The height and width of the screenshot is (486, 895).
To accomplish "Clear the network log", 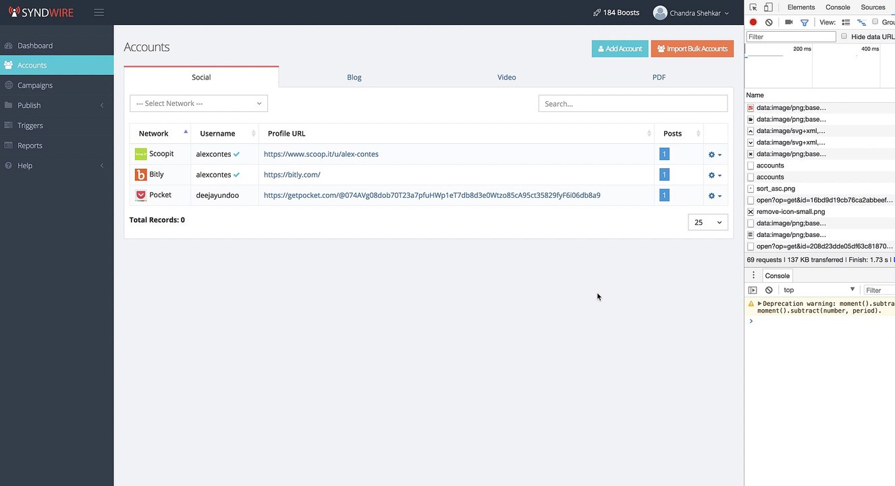I will [x=769, y=22].
